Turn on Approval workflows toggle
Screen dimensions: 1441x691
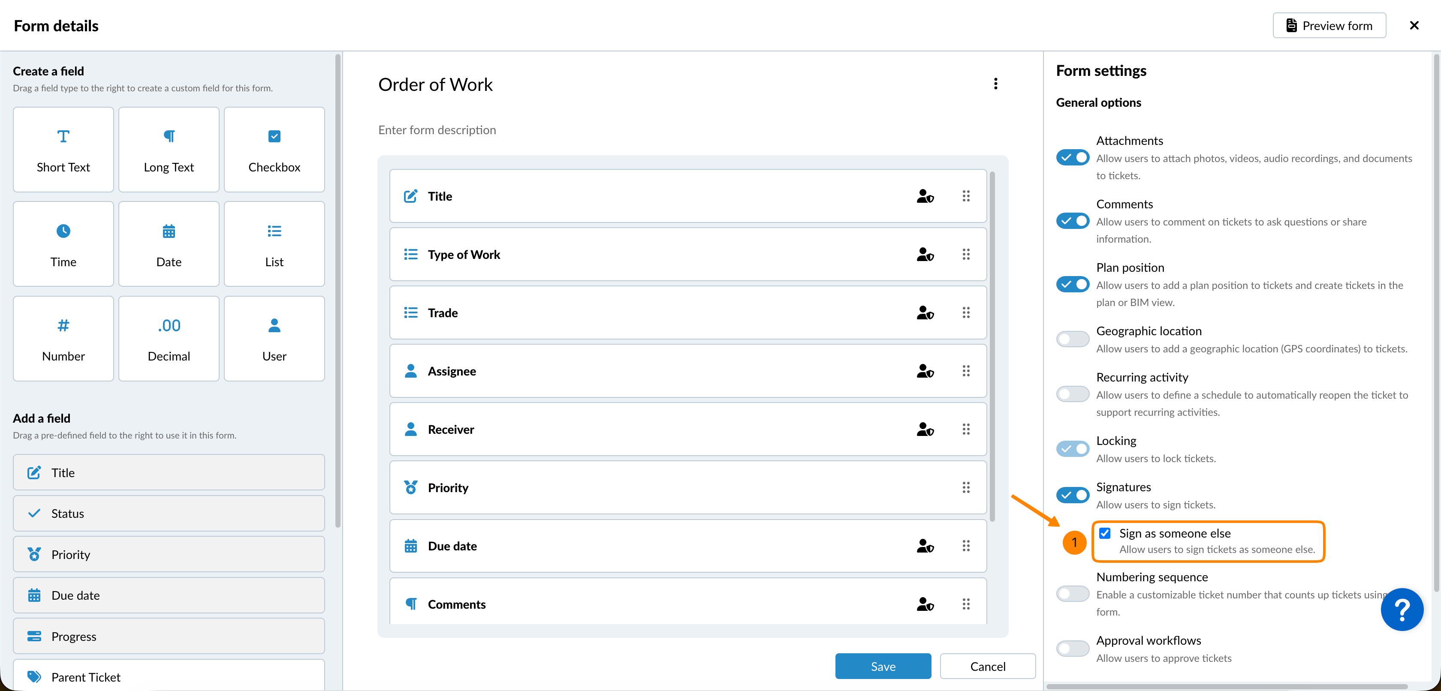pyautogui.click(x=1072, y=649)
